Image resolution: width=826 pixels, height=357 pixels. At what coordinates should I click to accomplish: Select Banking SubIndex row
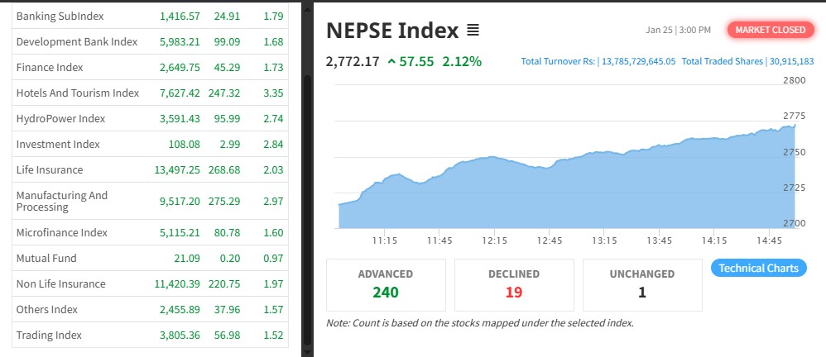click(x=55, y=17)
